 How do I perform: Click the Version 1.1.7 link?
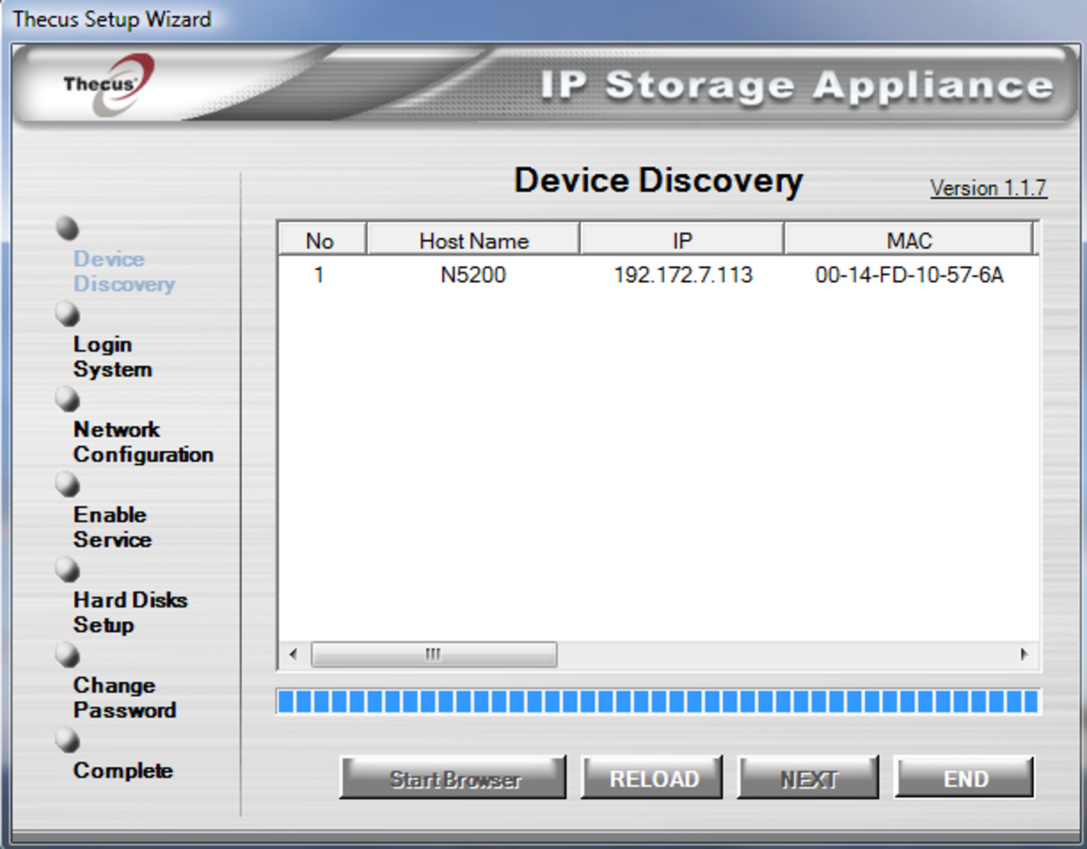click(x=988, y=188)
